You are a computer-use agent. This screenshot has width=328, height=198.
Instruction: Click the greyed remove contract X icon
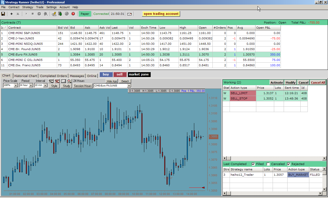pyautogui.click(x=18, y=14)
